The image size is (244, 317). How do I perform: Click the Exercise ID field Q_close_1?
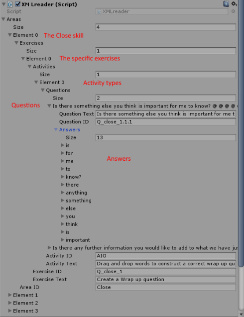pyautogui.click(x=165, y=271)
